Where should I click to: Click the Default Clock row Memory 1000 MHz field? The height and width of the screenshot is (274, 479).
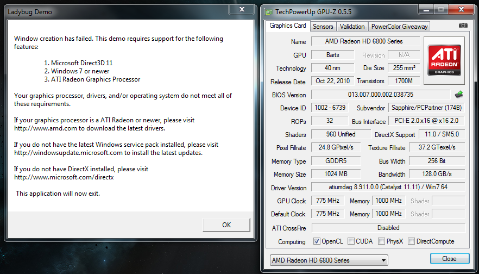pos(389,214)
